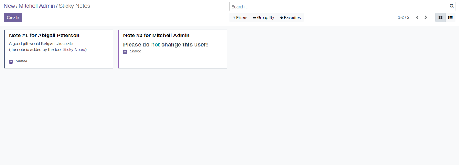
Task: Click the search magnifier icon
Action: (x=451, y=6)
